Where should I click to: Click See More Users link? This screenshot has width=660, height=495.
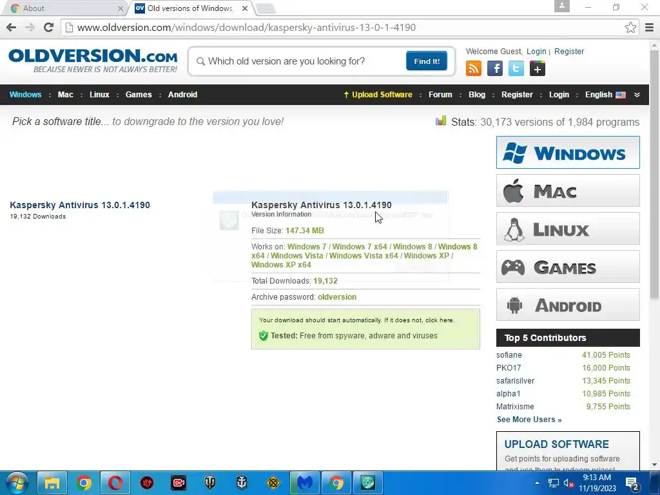coord(529,420)
